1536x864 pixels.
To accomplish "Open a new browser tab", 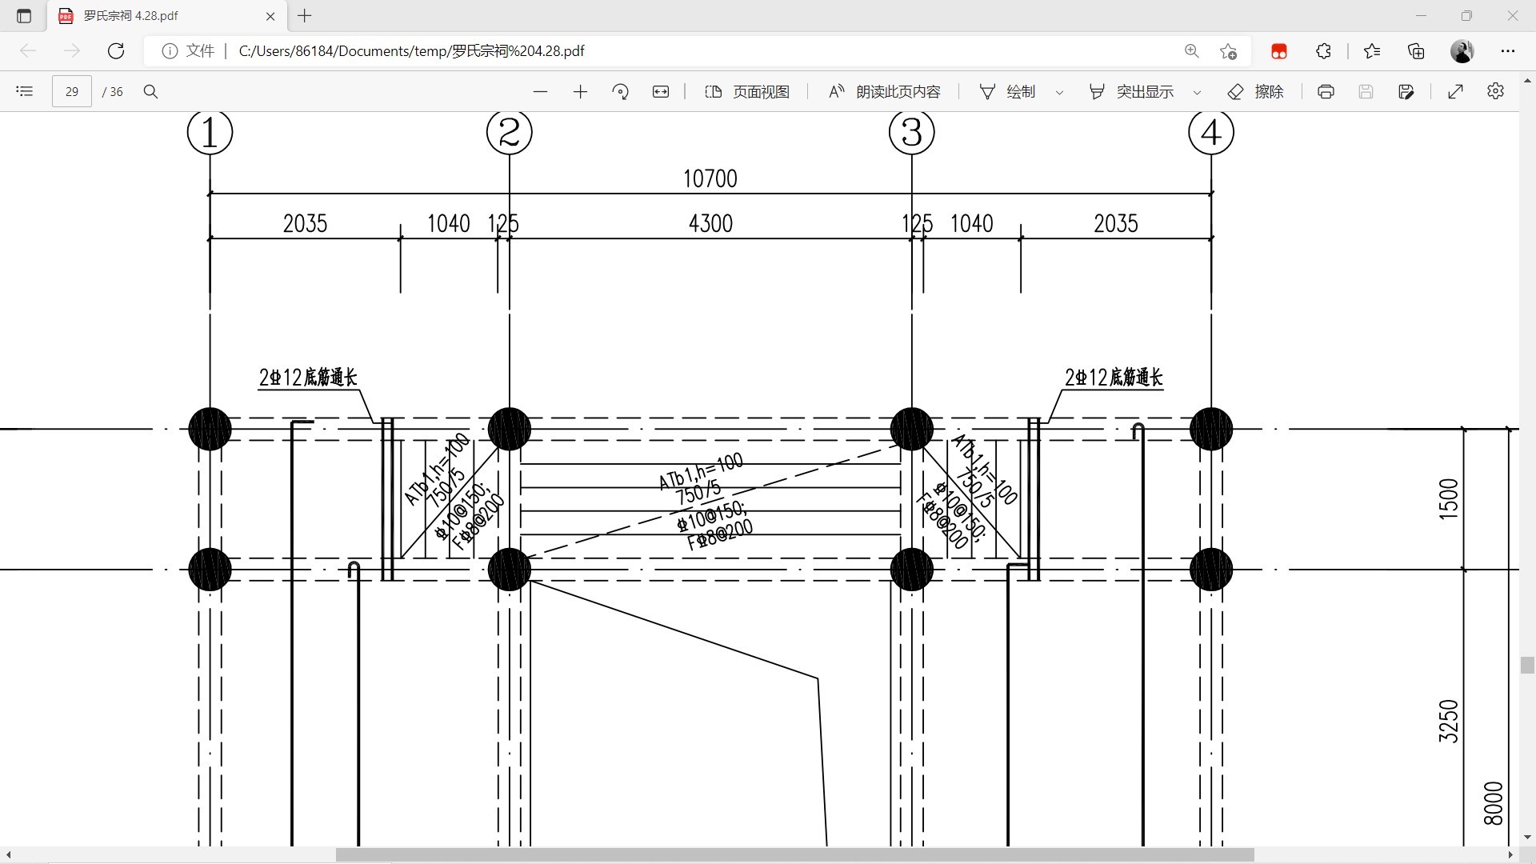I will (x=305, y=15).
